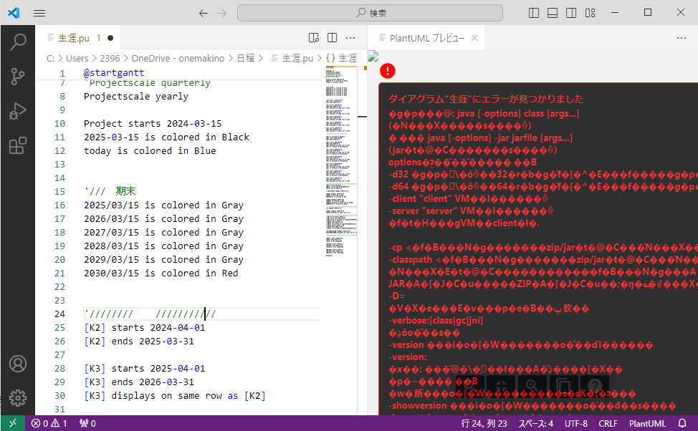This screenshot has height=431, width=698.
Task: Click the errors and warnings status item
Action: [x=49, y=422]
